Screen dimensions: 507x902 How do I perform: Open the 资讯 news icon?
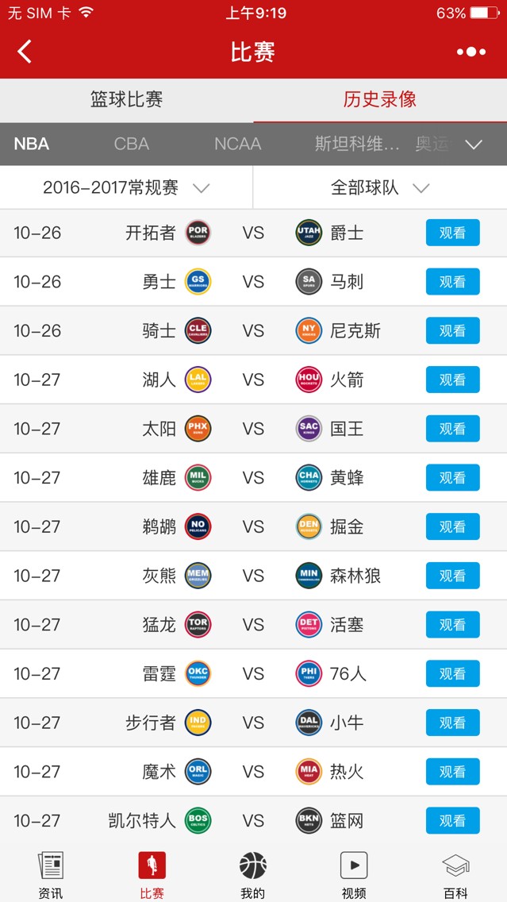point(51,865)
